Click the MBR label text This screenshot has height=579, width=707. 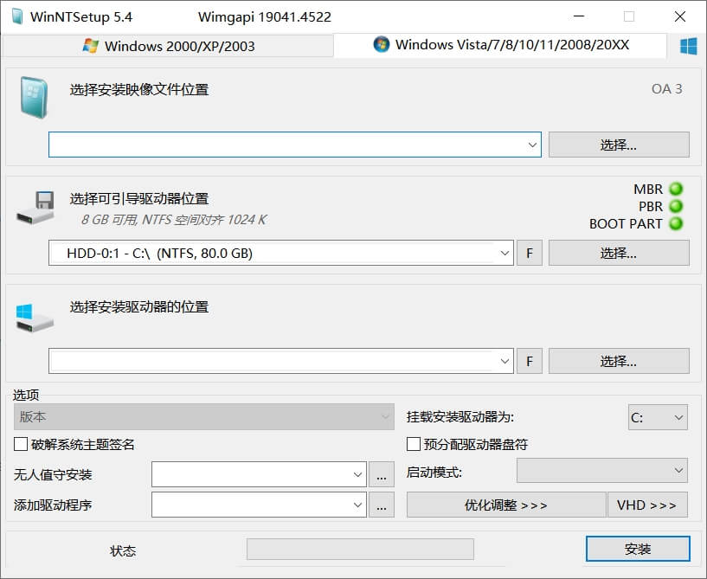(x=648, y=189)
